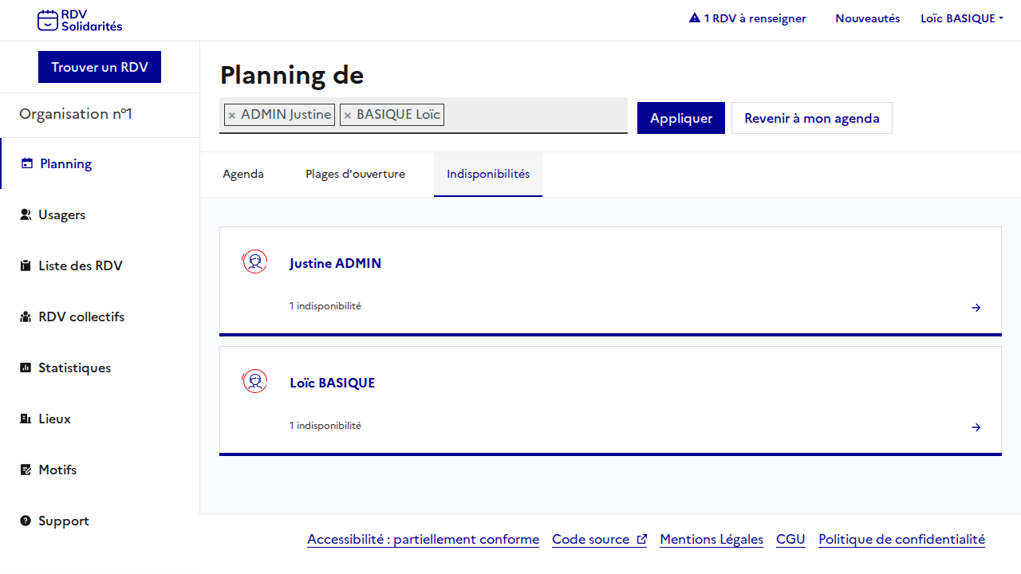1021x574 pixels.
Task: Click the RDV Solidarités logo
Action: 80,20
